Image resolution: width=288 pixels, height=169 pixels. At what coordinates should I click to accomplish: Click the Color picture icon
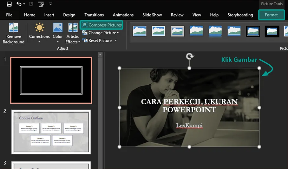[x=58, y=28]
